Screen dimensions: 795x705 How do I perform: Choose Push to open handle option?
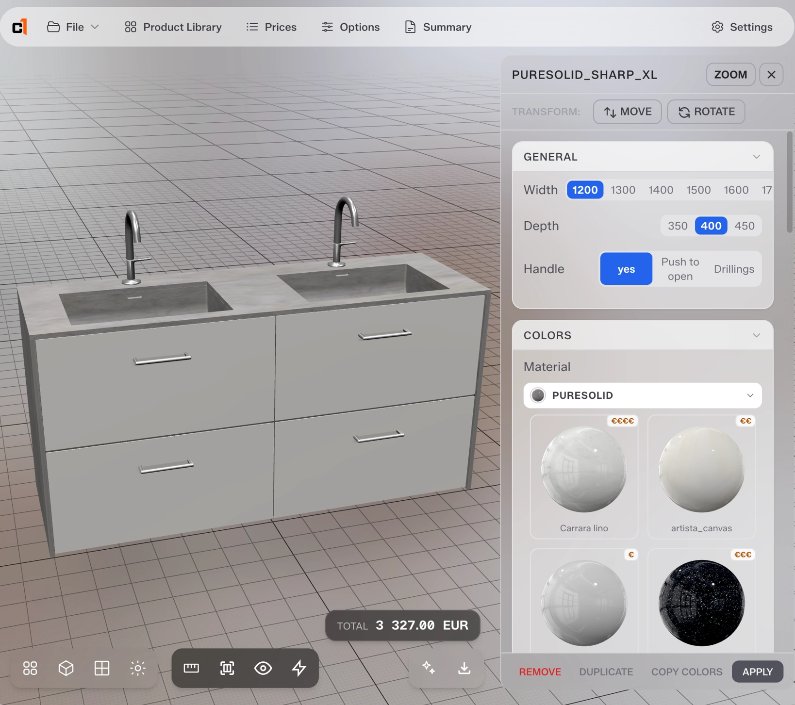[x=680, y=269]
